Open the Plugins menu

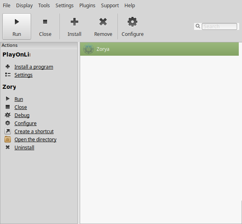(x=87, y=6)
